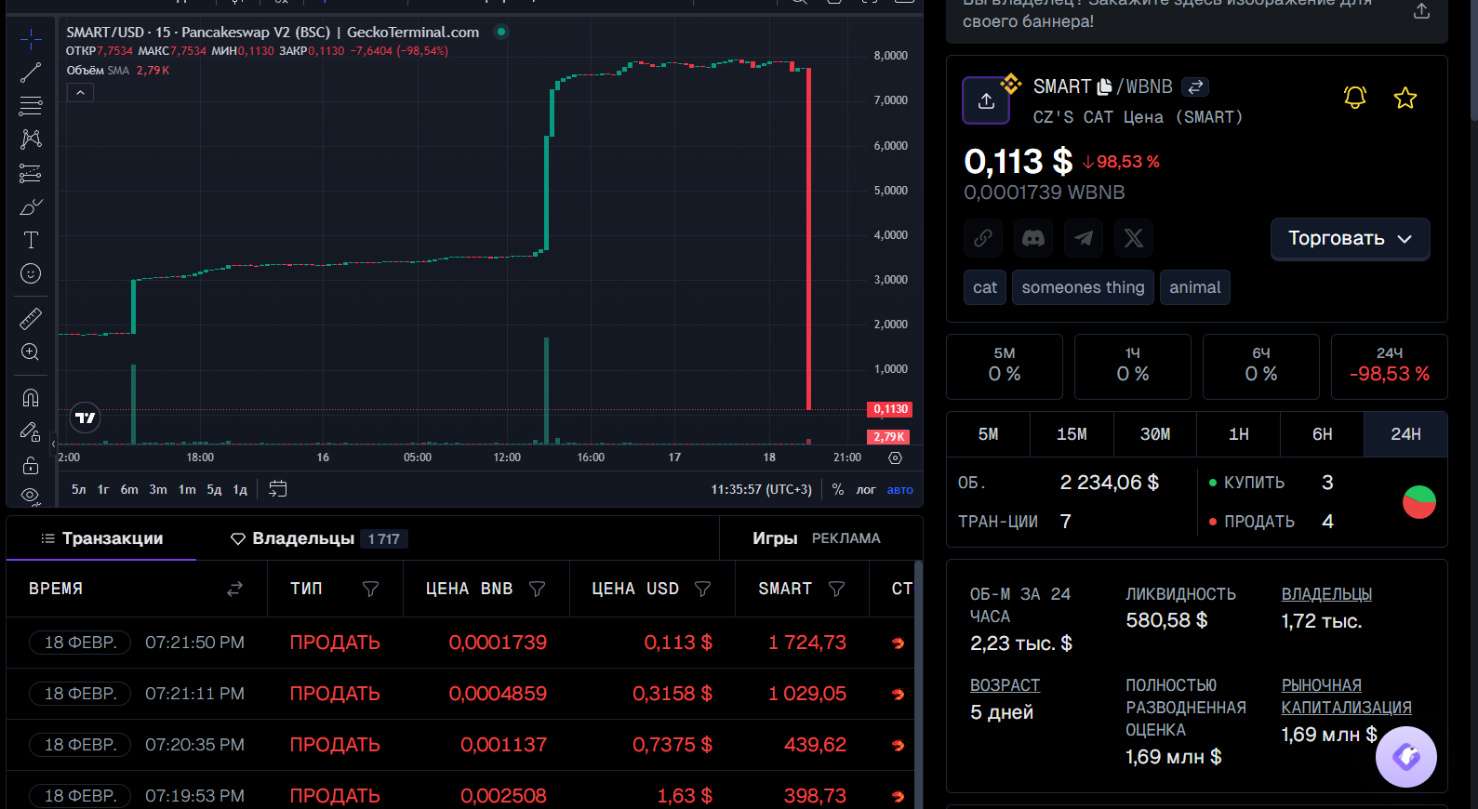Open the floating purple assistant button
This screenshot has width=1478, height=809.
tap(1405, 757)
